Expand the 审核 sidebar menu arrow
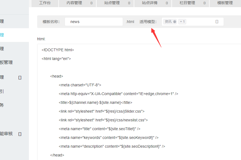 [x=20, y=134]
